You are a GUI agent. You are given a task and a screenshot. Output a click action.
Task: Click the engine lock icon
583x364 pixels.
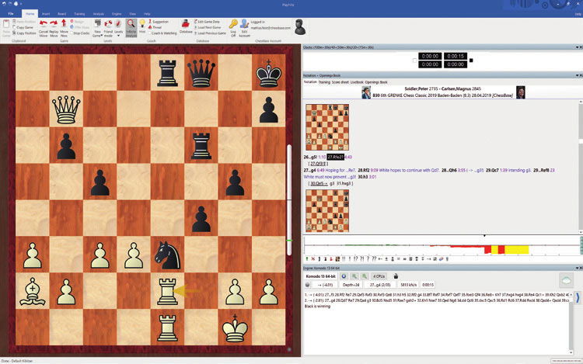pyautogui.click(x=395, y=276)
